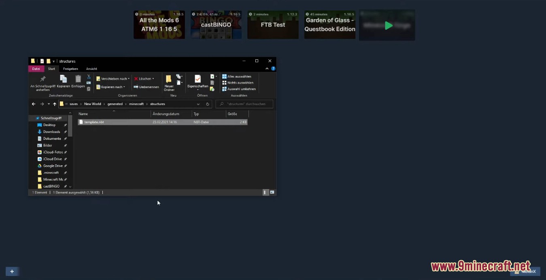This screenshot has height=280, width=546.
Task: Open .minecraft folder in navigation pane
Action: coord(51,173)
